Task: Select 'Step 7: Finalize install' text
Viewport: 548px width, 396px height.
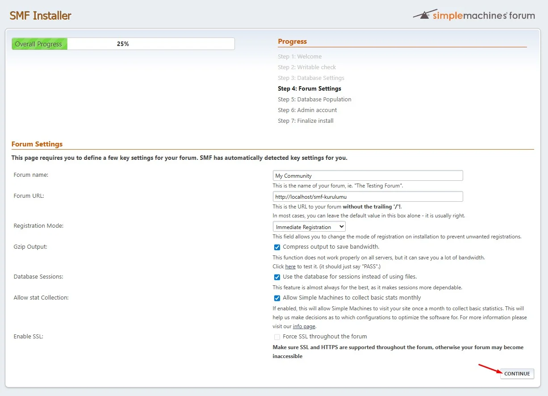Action: coord(305,121)
